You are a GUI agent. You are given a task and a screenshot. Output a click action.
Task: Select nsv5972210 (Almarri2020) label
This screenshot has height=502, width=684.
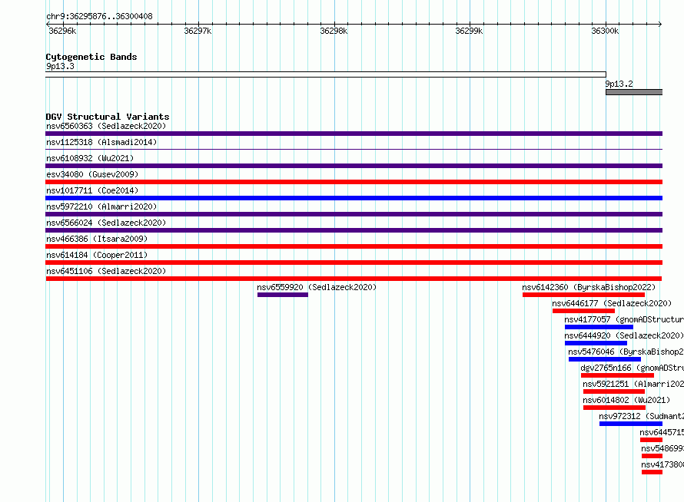[101, 206]
